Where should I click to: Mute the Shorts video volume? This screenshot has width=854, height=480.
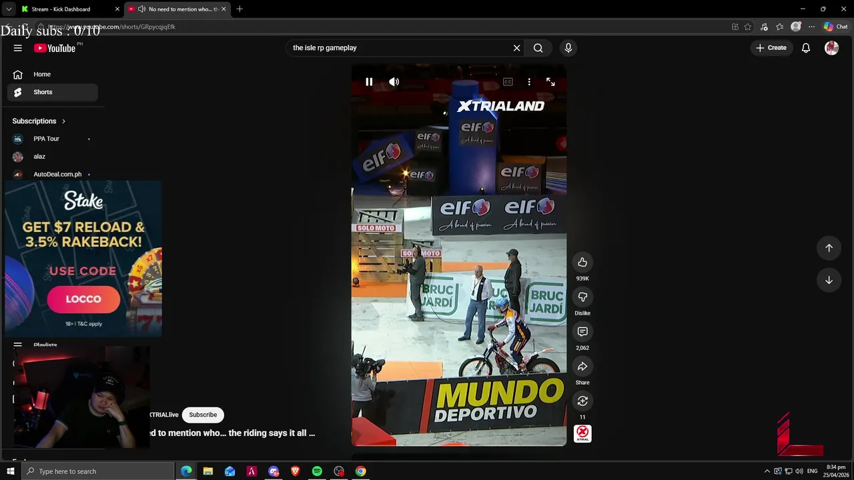394,82
